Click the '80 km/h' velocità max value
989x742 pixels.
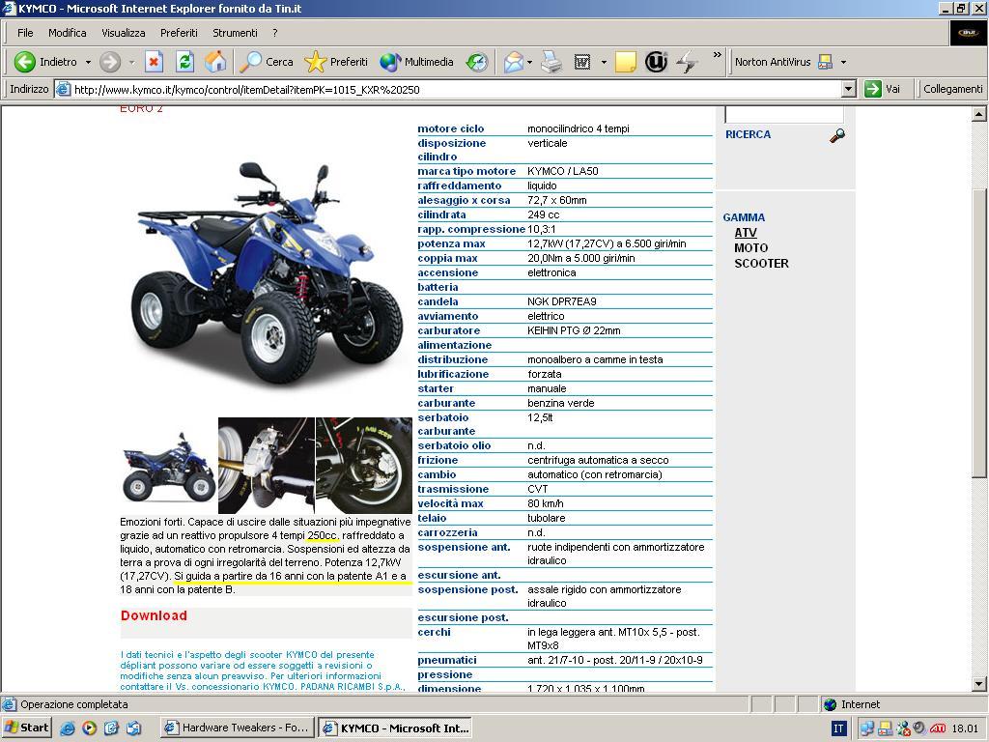546,503
